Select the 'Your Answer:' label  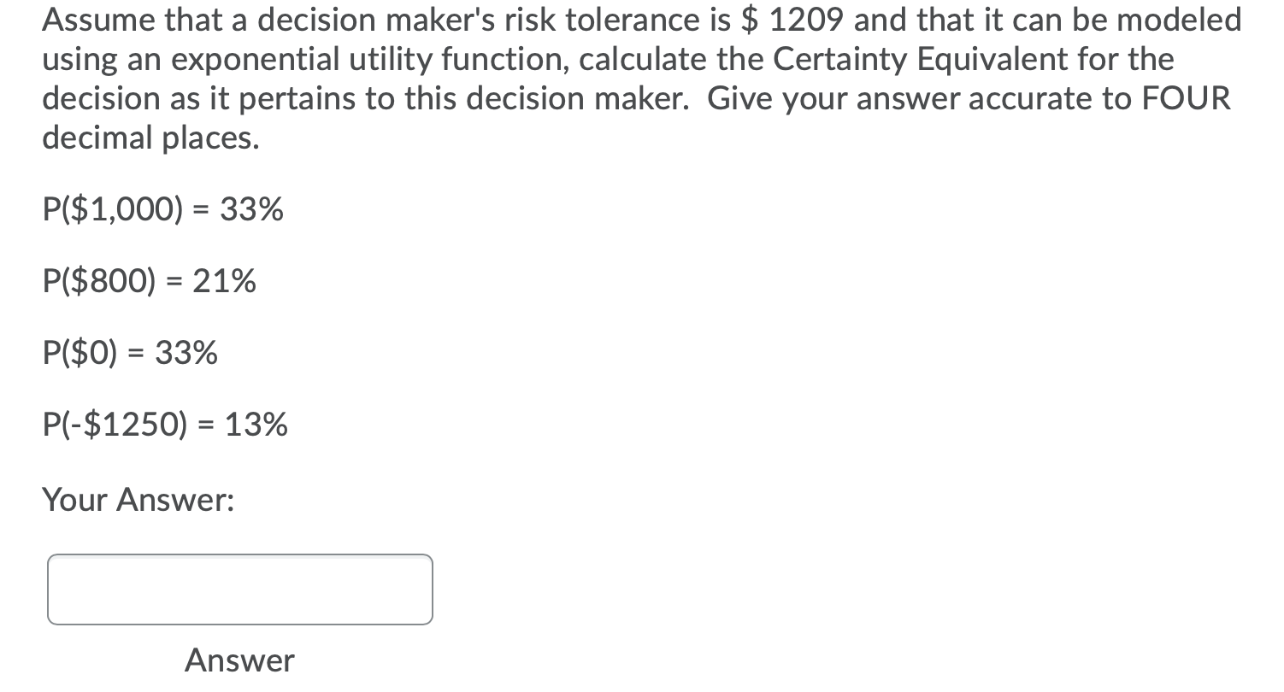pyautogui.click(x=140, y=500)
